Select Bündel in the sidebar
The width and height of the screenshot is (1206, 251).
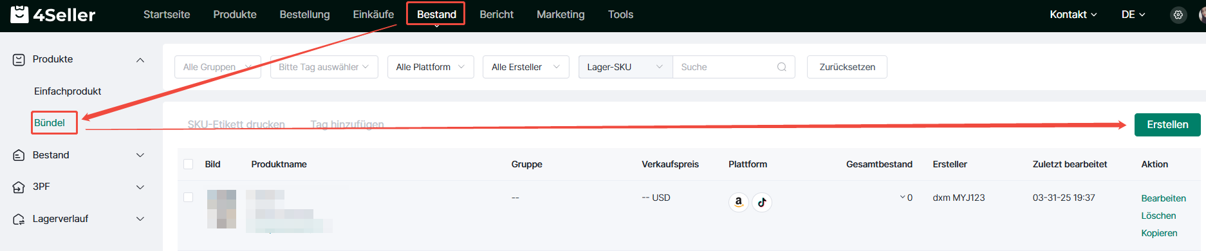click(50, 122)
